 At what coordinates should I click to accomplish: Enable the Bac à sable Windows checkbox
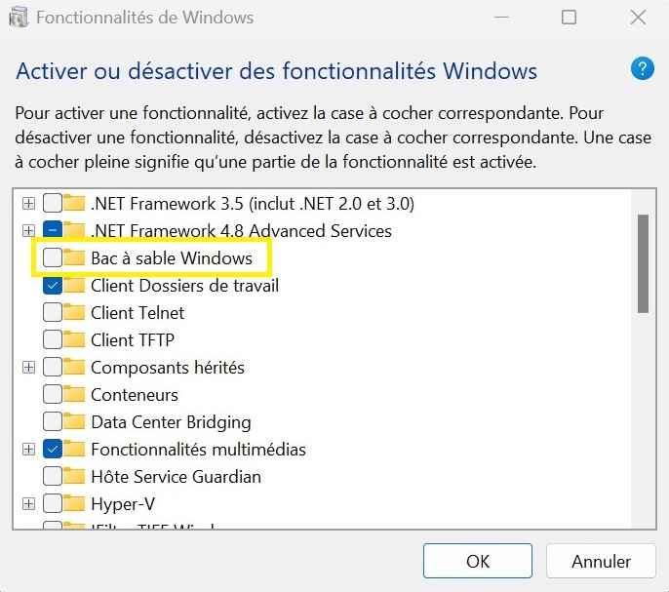(53, 258)
